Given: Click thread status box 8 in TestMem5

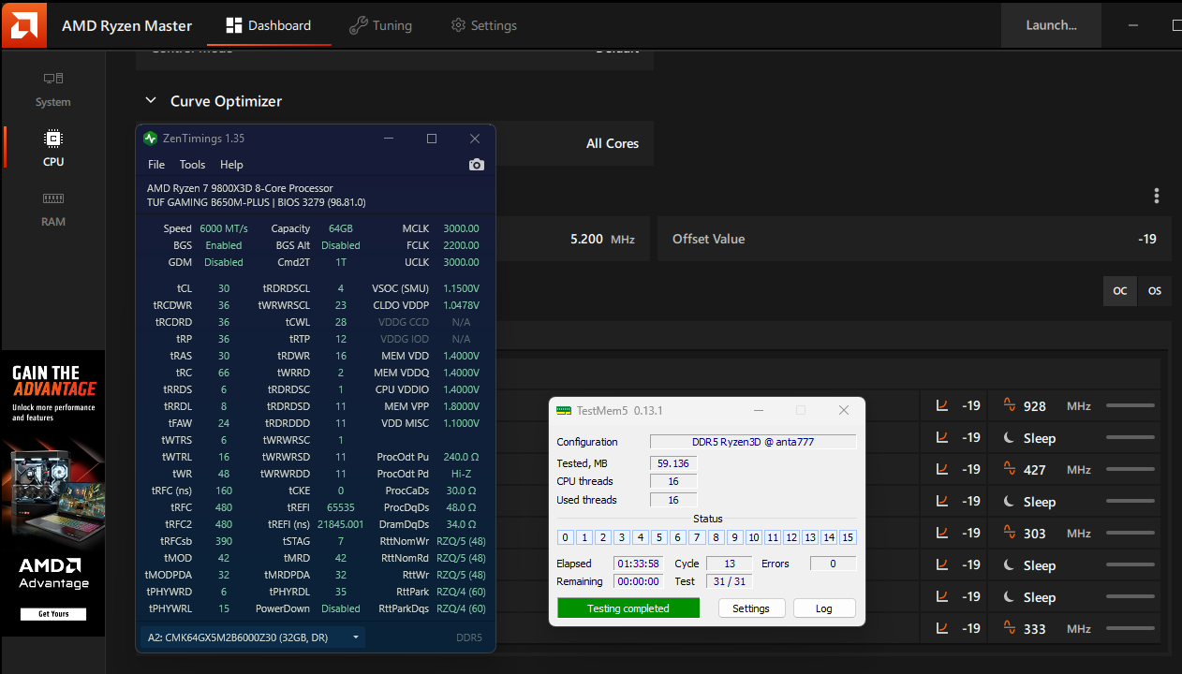Looking at the screenshot, I should (x=716, y=537).
